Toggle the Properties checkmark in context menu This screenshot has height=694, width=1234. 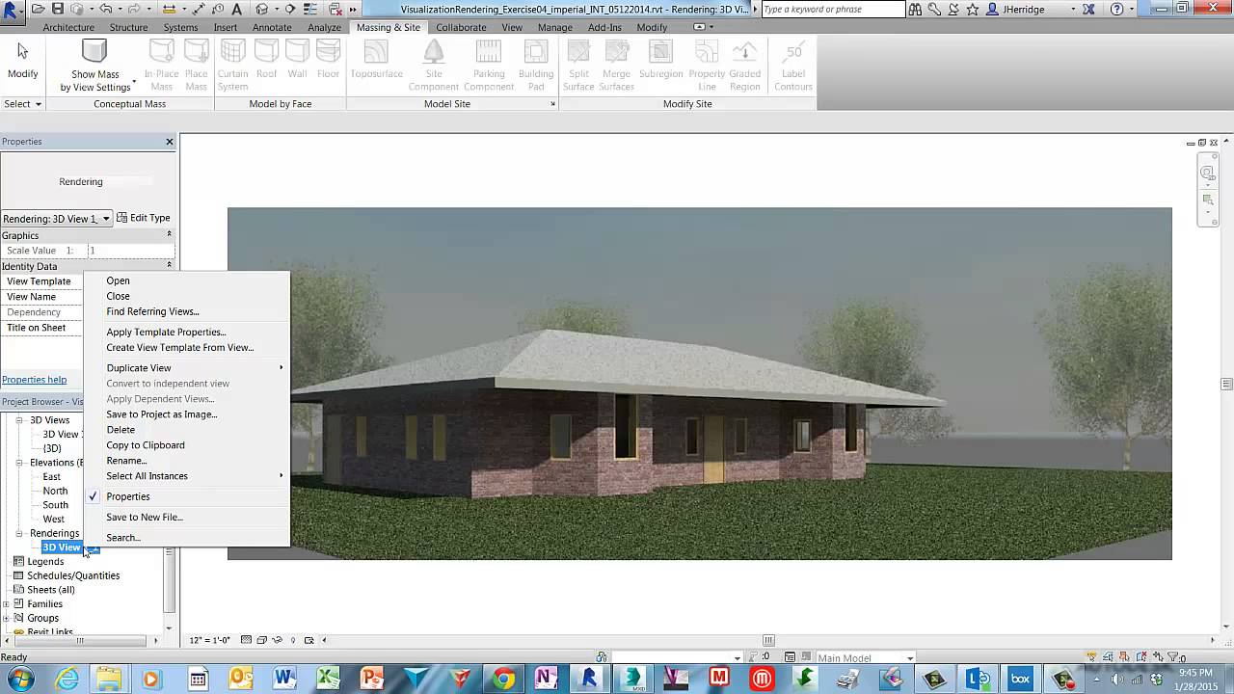pos(94,496)
